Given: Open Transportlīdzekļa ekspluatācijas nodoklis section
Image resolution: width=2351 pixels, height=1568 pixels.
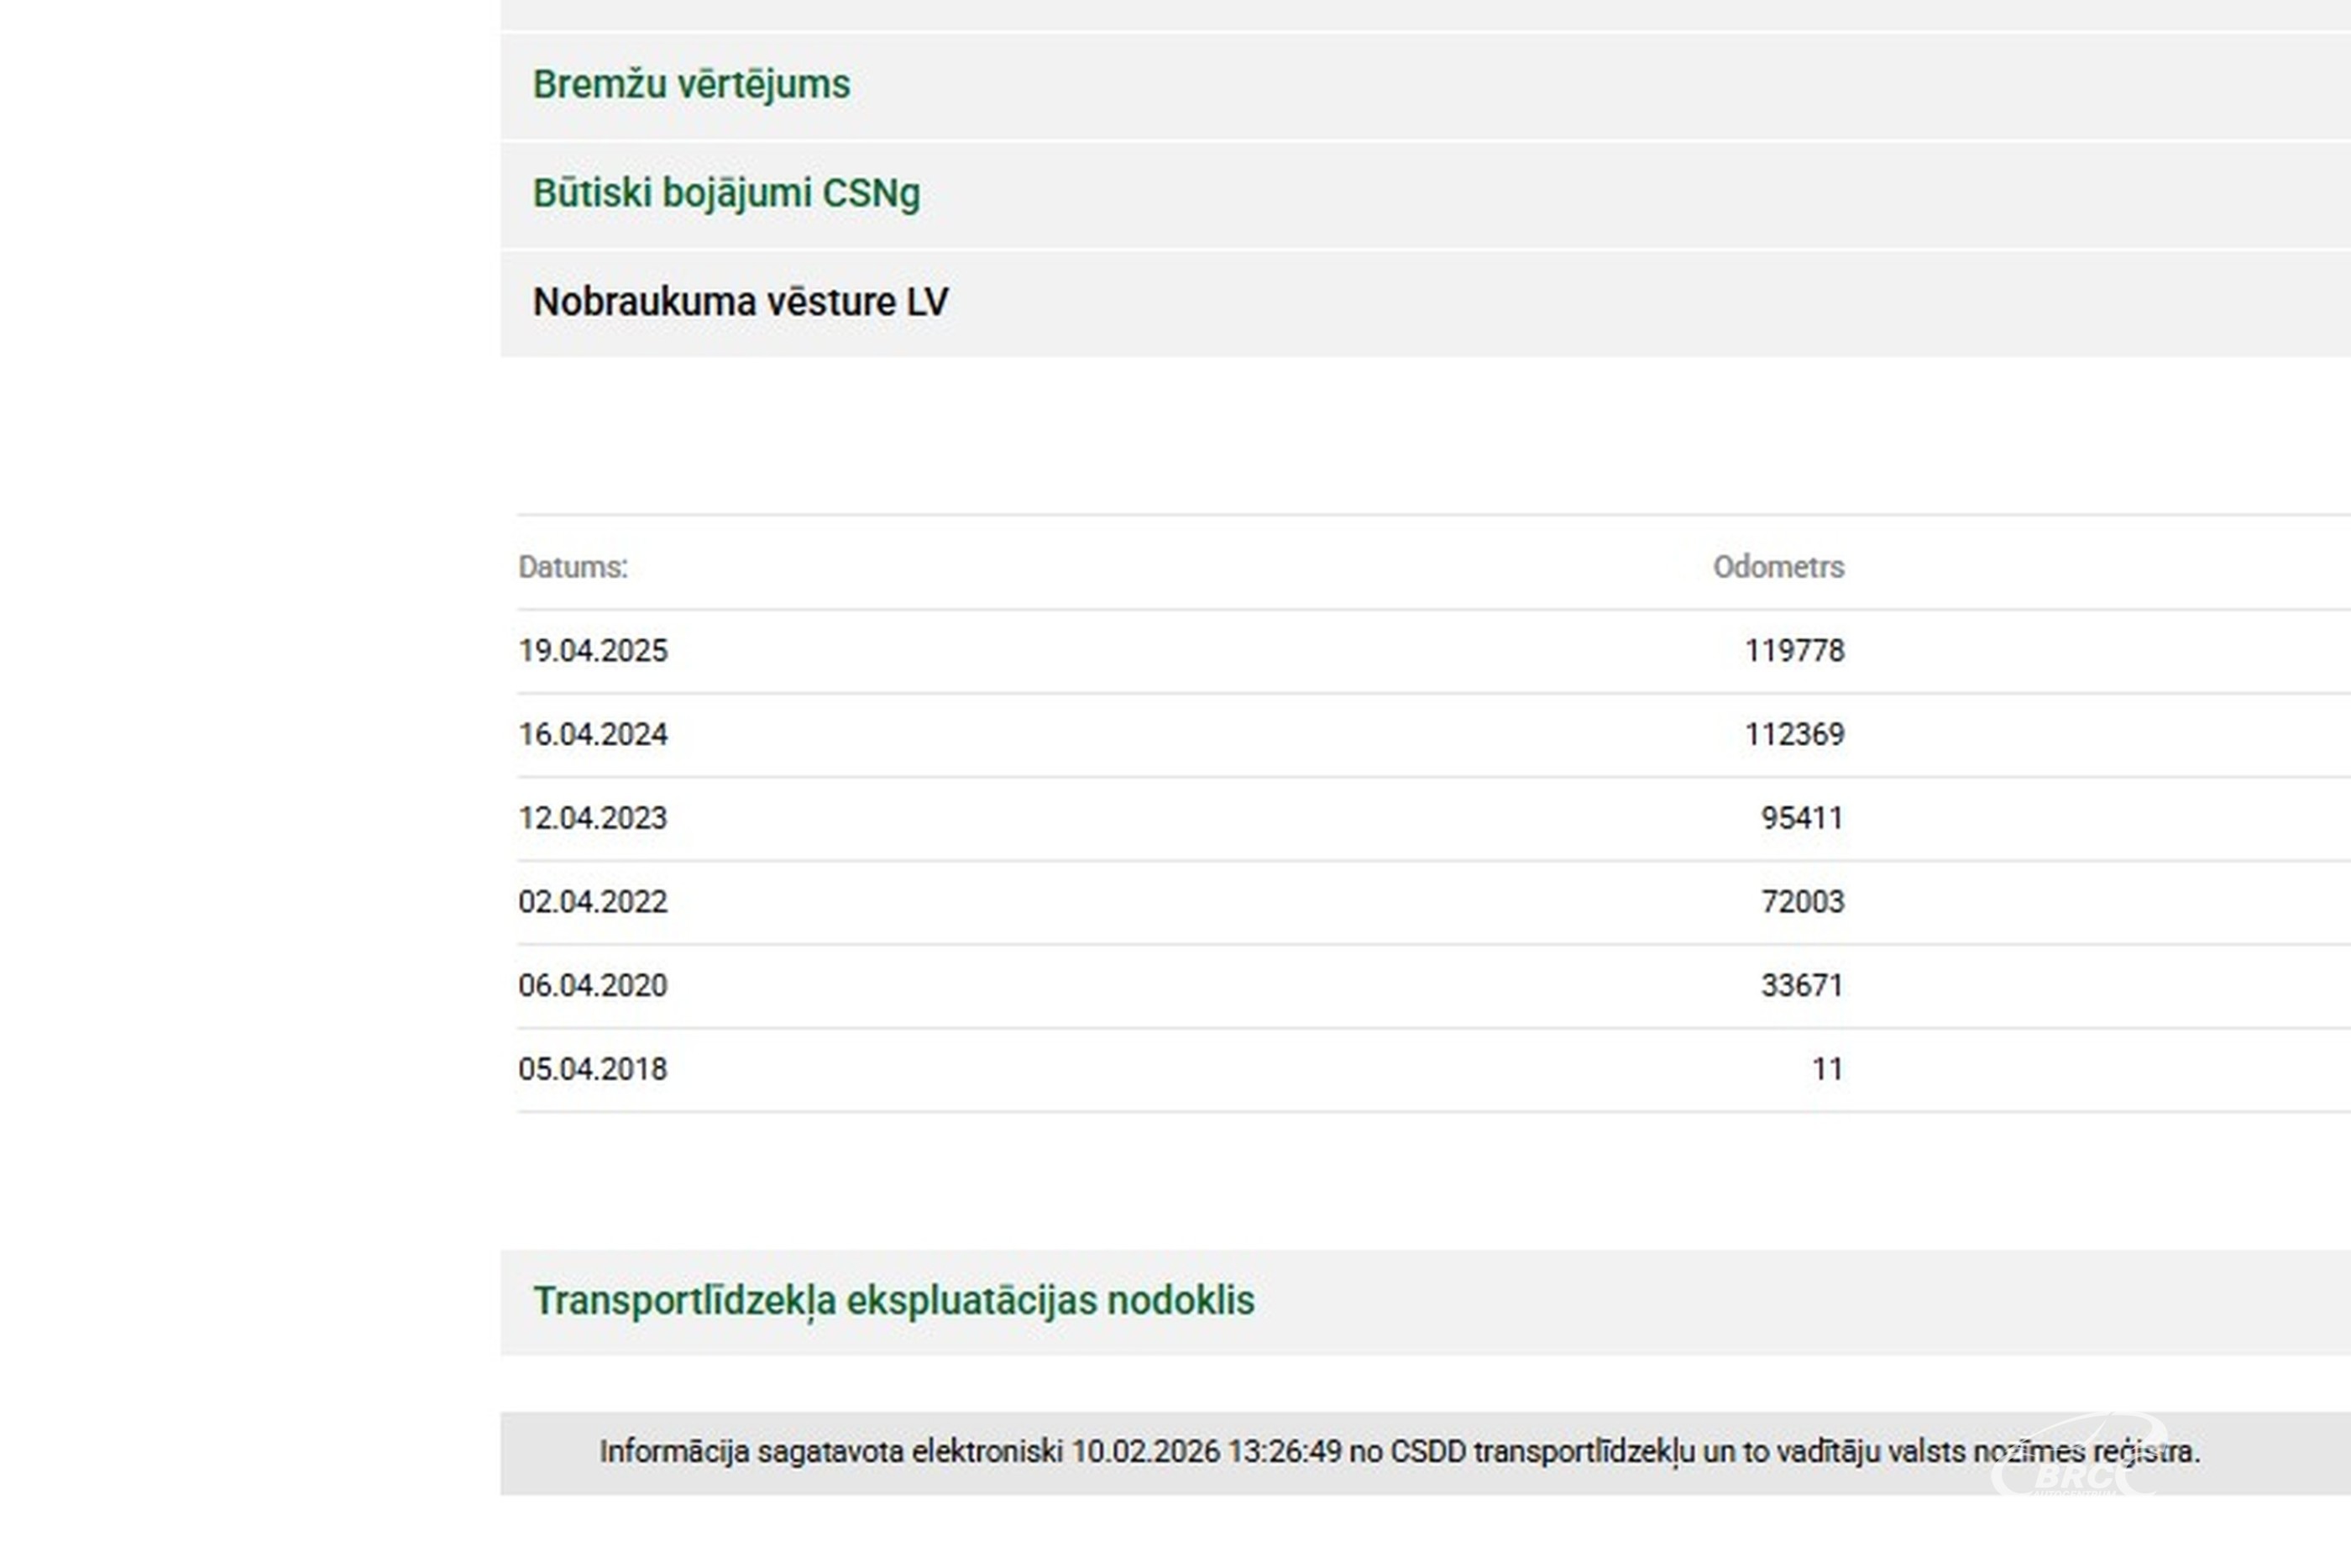Looking at the screenshot, I should pos(893,1301).
